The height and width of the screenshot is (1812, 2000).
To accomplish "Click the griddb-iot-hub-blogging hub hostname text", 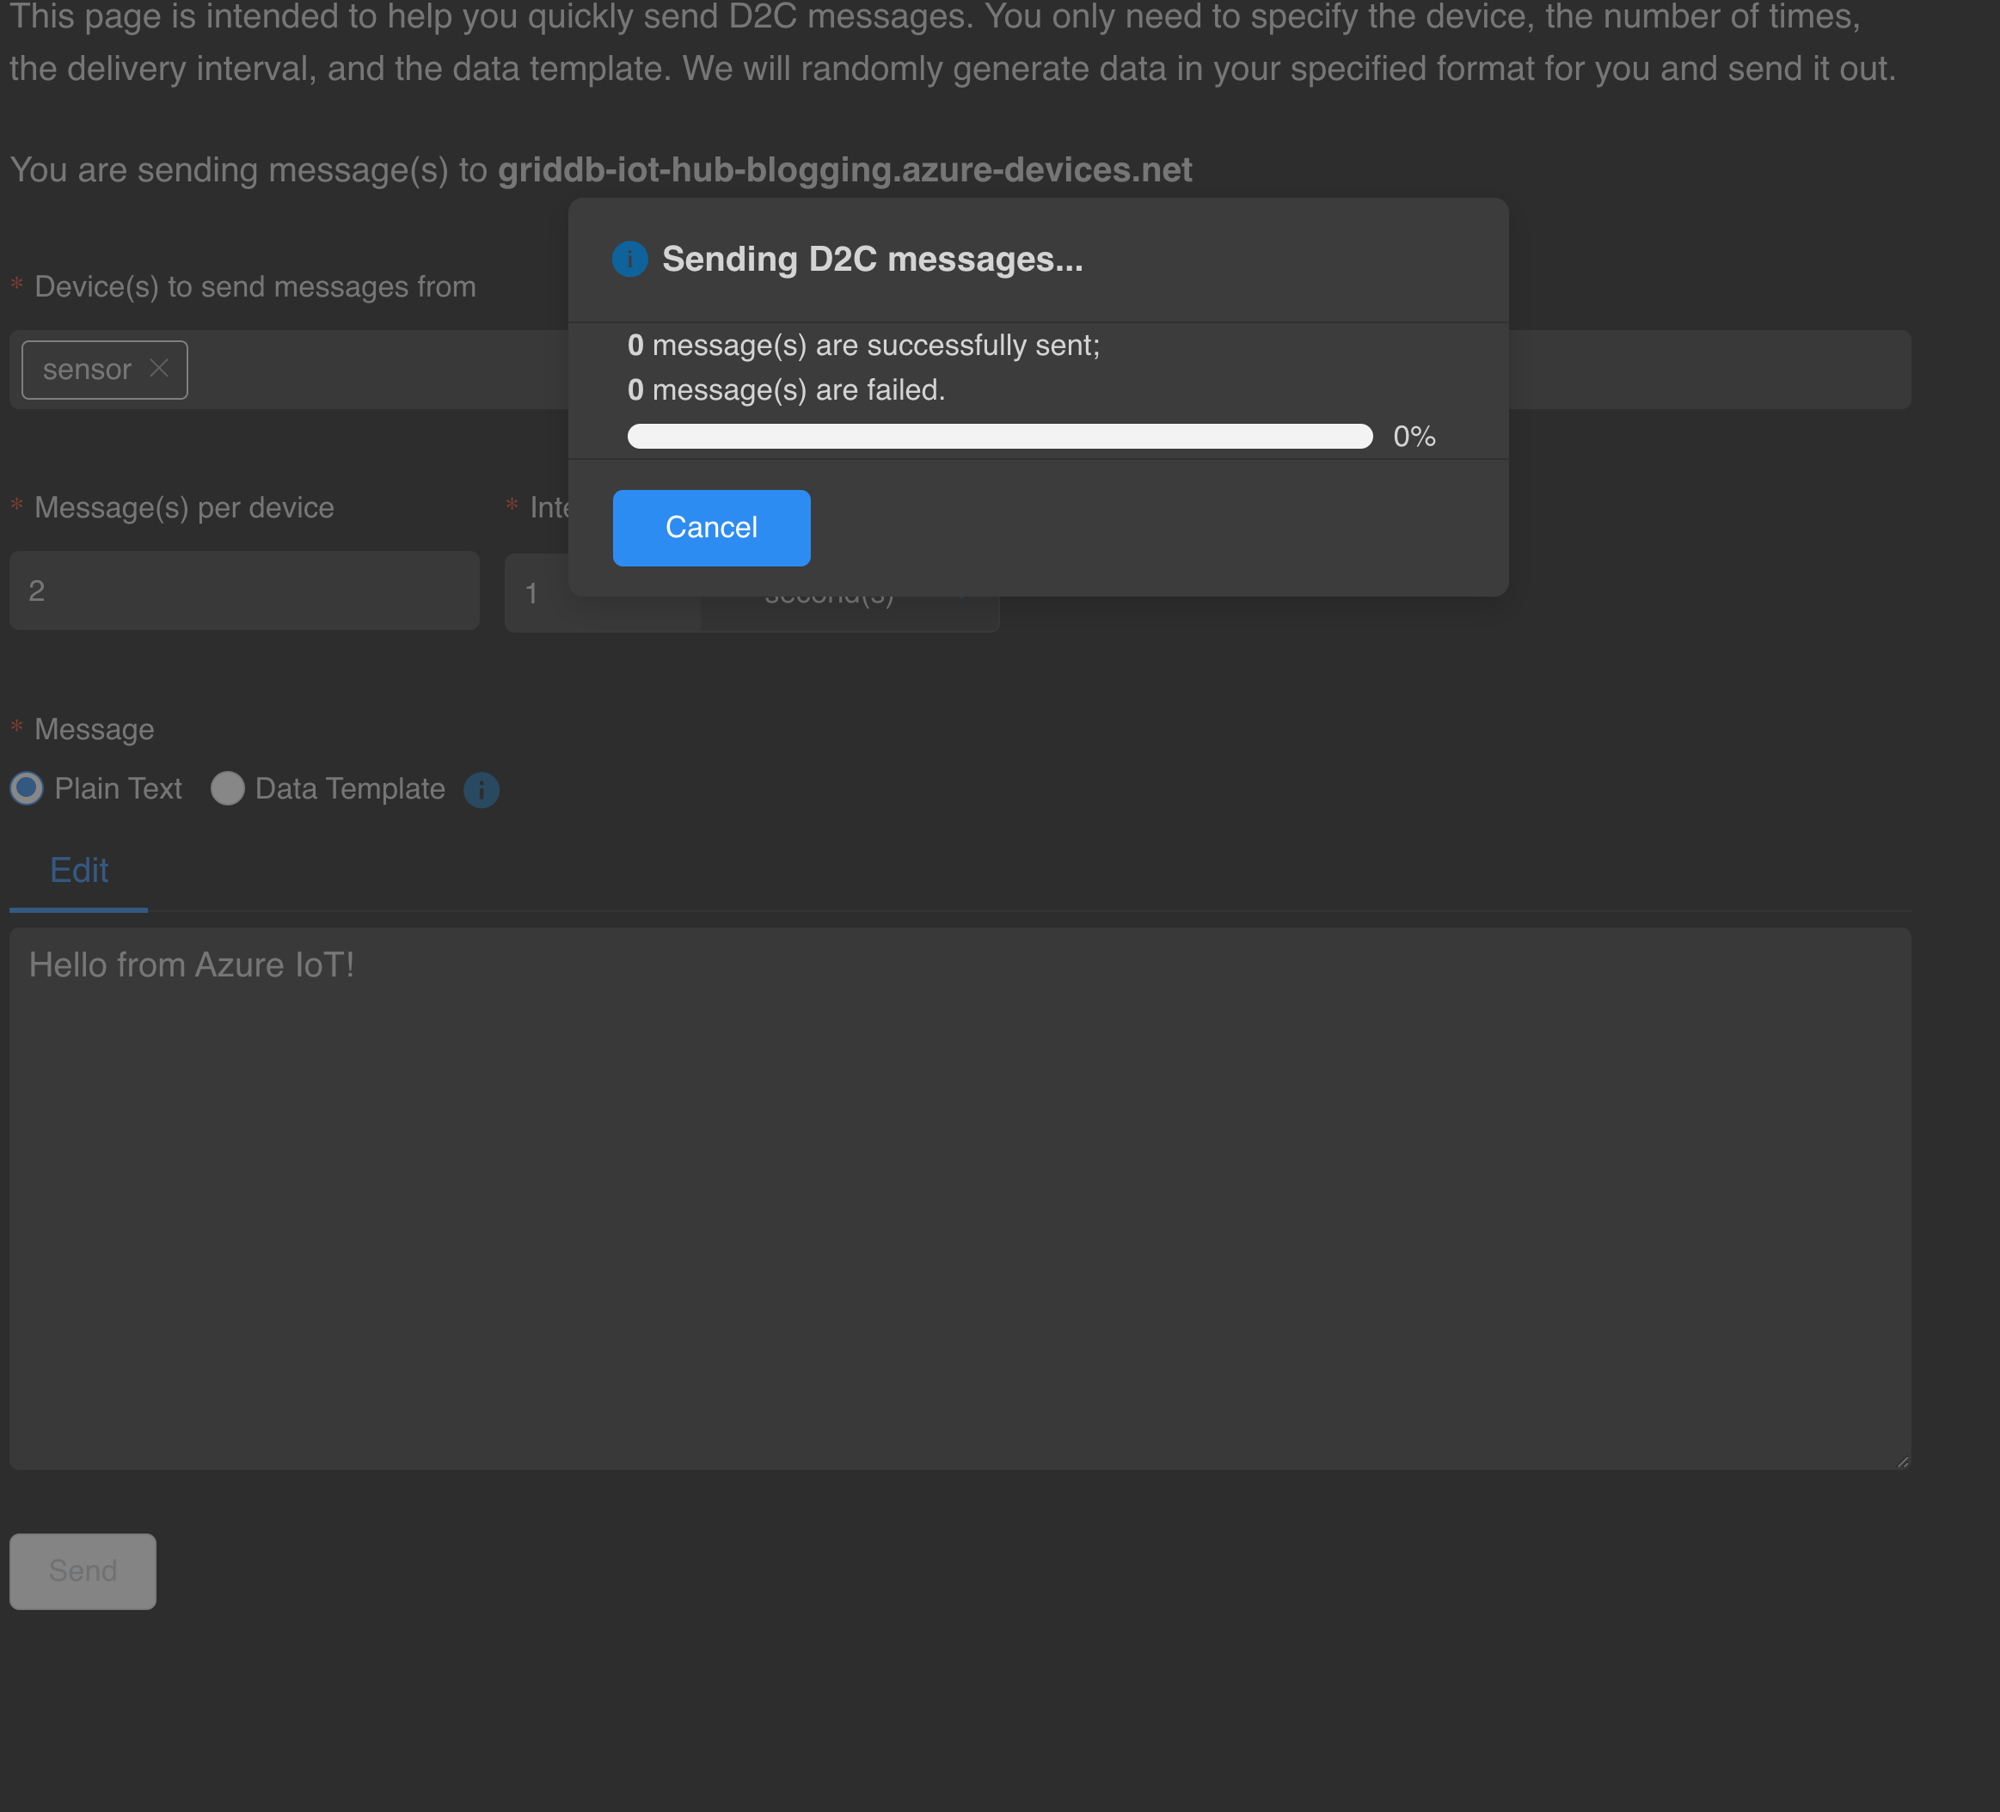I will pos(844,169).
